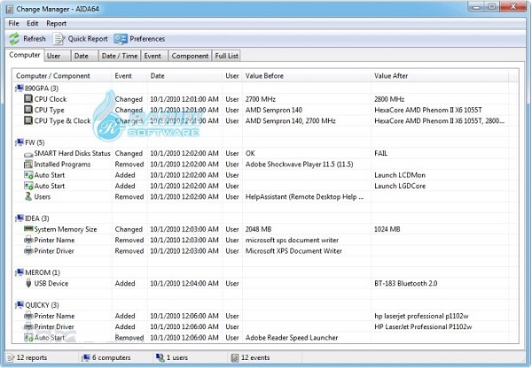Click the CPU Type & Clock icon
The width and height of the screenshot is (532, 368).
(28, 121)
